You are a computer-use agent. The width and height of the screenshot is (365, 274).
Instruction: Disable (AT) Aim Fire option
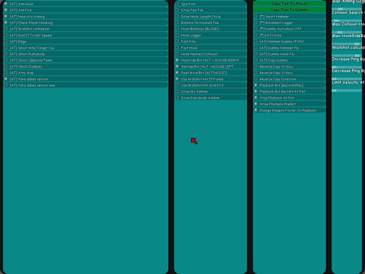(5, 10)
